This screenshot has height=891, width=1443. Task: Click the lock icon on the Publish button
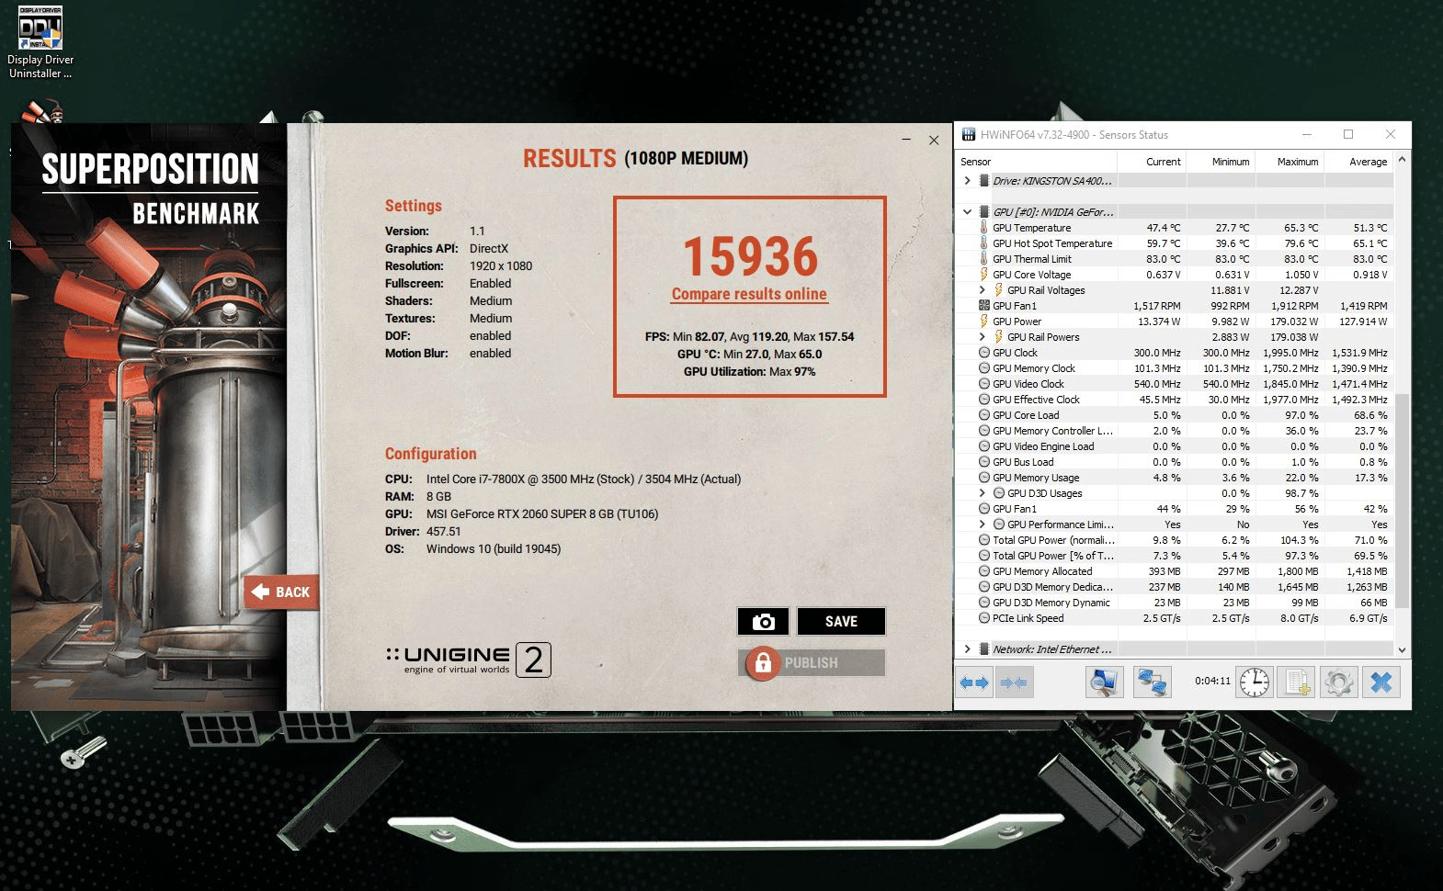coord(763,662)
